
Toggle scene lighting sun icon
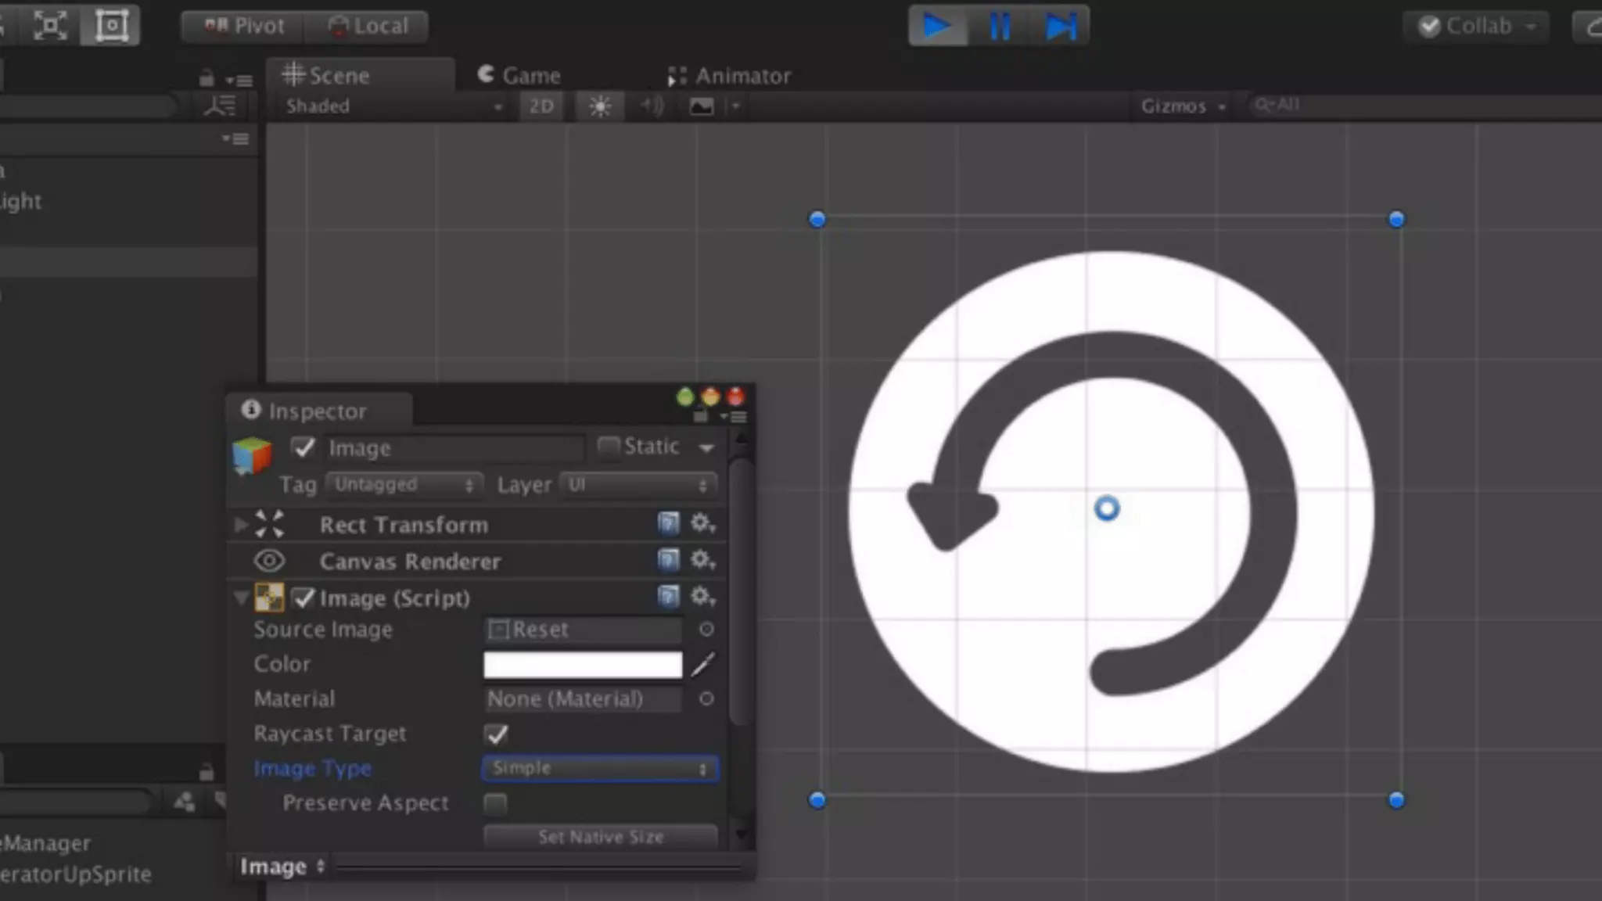pyautogui.click(x=600, y=106)
